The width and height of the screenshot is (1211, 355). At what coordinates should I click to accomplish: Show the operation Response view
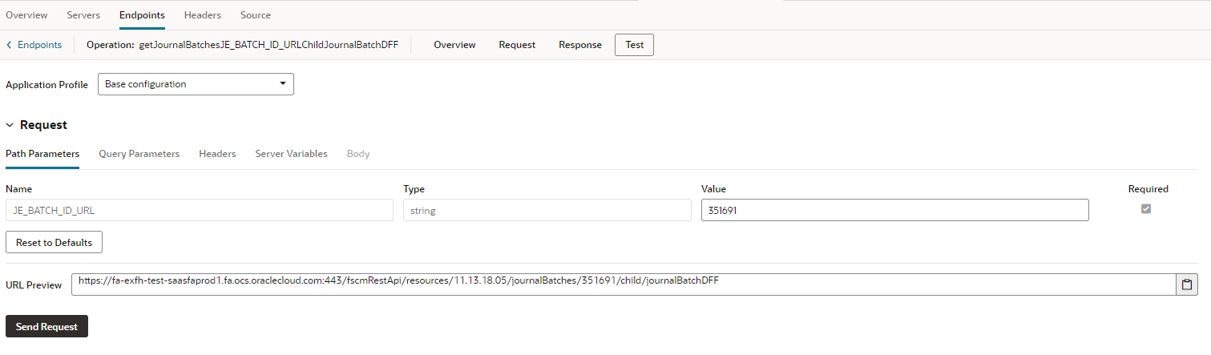579,45
